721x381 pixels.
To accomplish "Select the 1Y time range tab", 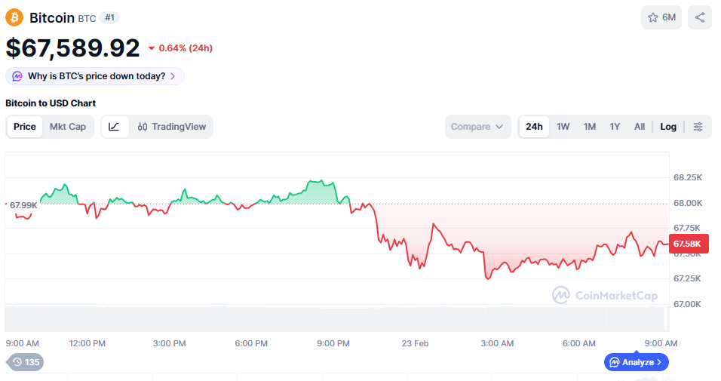I will coord(615,127).
